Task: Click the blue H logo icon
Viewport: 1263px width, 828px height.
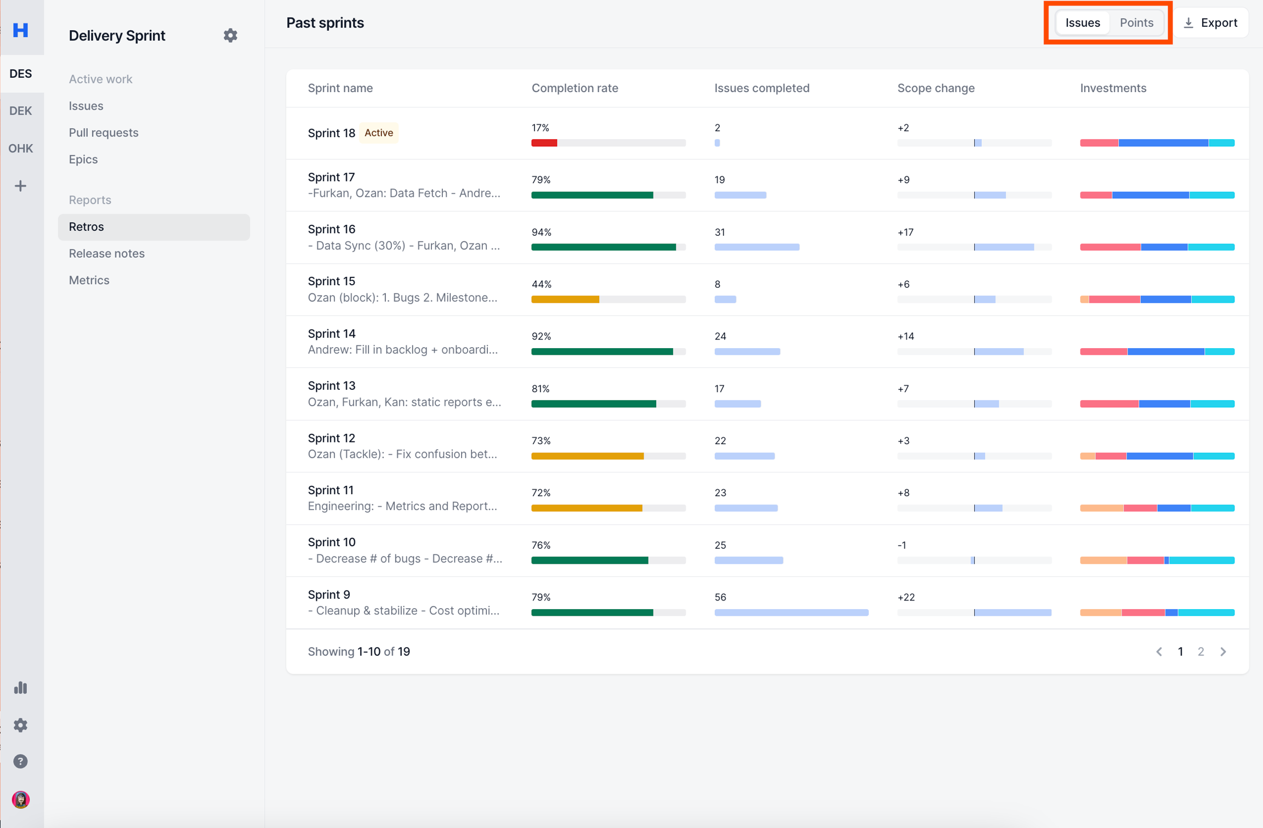Action: click(21, 30)
